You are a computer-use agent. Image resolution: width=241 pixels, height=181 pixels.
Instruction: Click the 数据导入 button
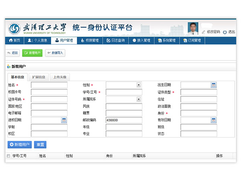pyautogui.click(x=55, y=53)
